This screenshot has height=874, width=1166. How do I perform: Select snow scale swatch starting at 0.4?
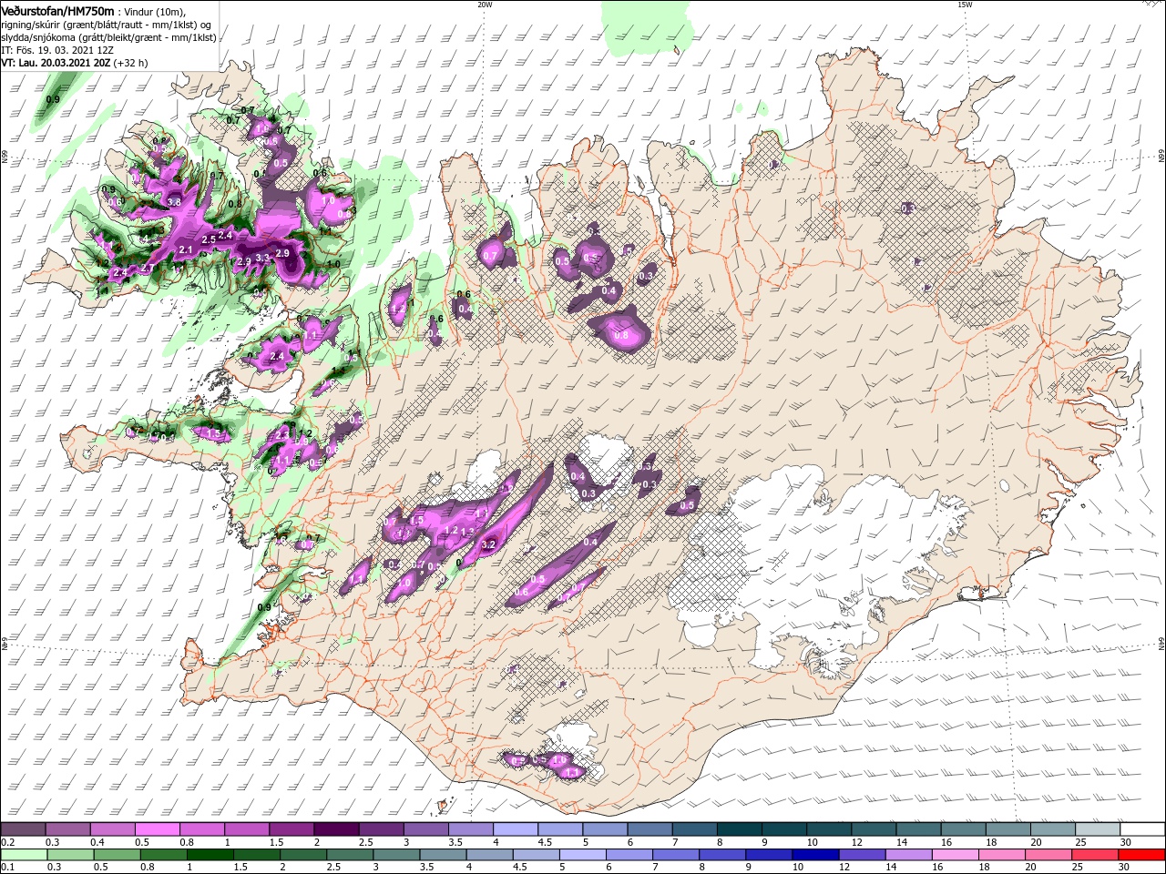point(112,829)
